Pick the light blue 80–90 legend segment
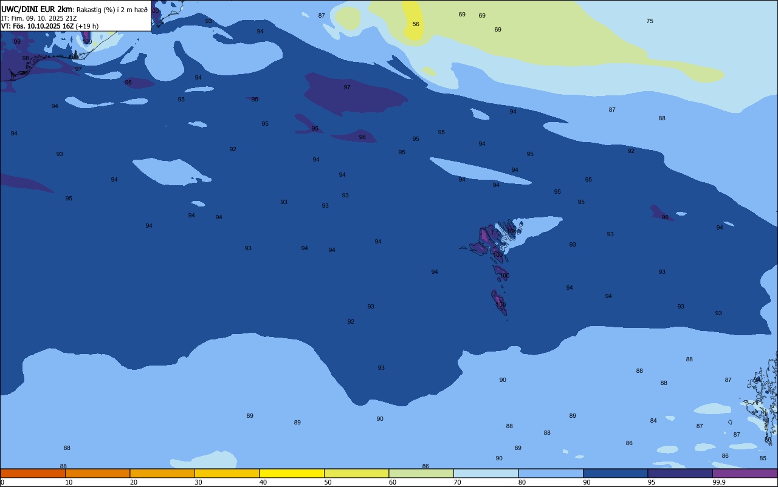778x487 pixels. (x=551, y=473)
